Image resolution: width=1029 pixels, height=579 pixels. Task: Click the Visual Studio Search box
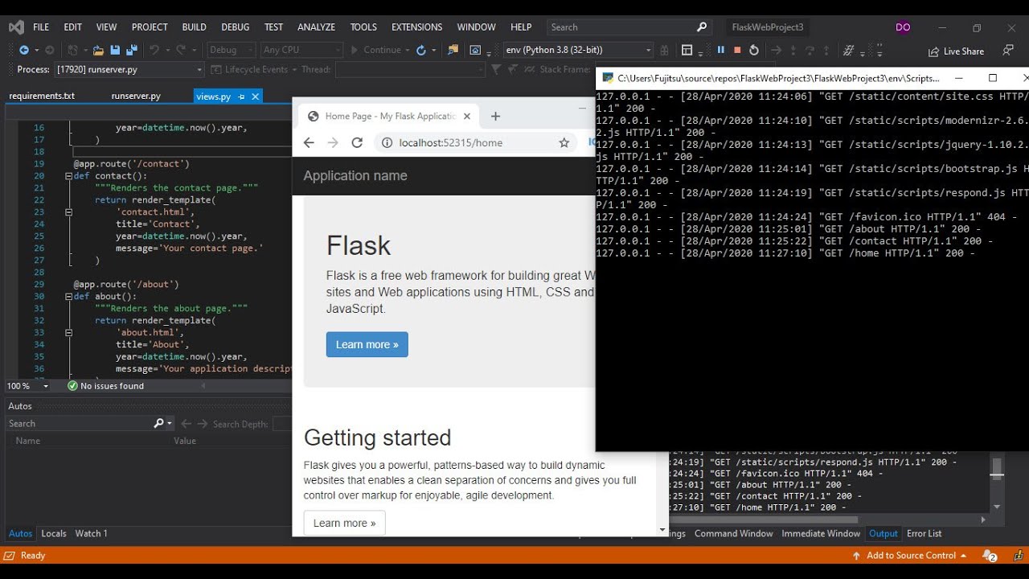click(629, 27)
